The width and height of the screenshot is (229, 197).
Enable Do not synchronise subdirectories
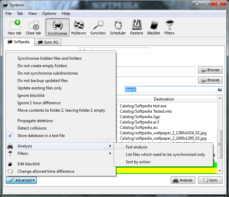(61, 73)
